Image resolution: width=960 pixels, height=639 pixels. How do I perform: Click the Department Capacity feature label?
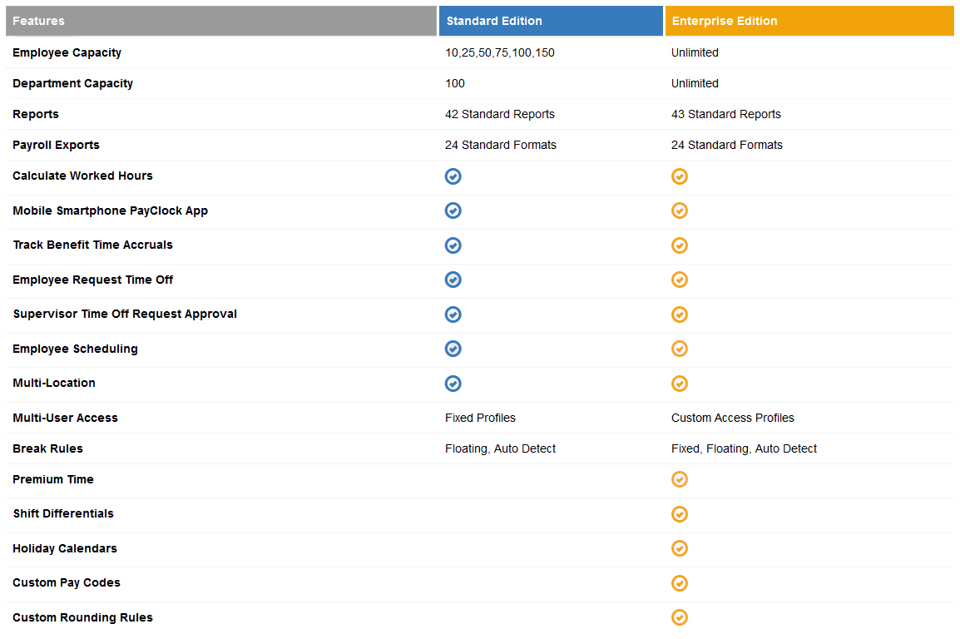(73, 83)
